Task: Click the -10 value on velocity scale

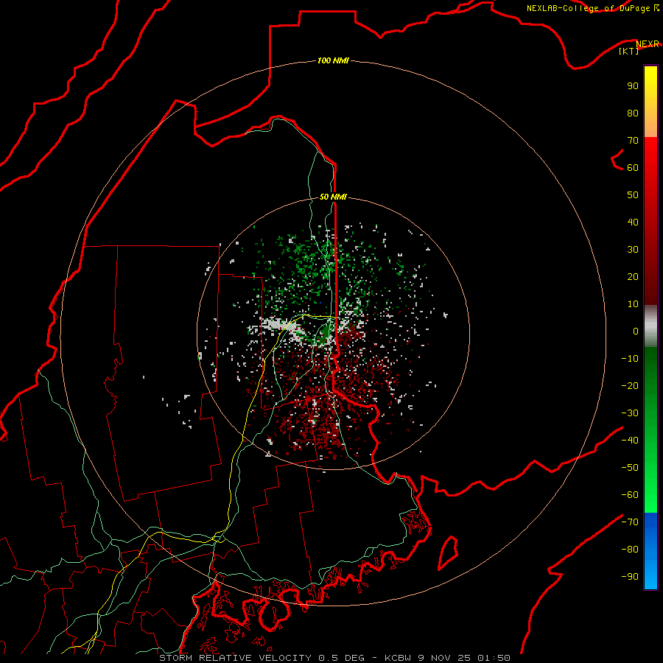Action: pos(630,359)
